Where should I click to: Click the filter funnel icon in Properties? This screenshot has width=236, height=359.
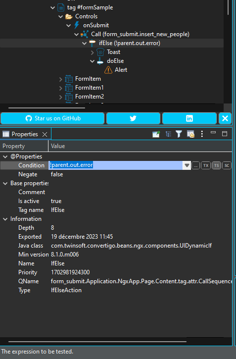tap(179, 134)
